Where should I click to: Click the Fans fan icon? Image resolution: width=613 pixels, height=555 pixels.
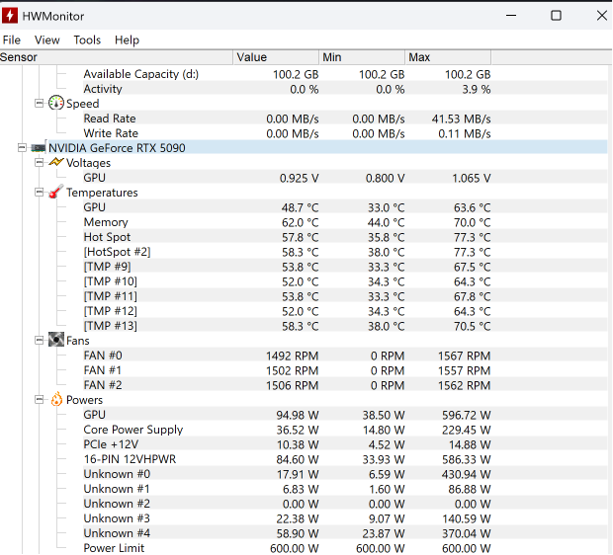pyautogui.click(x=56, y=340)
